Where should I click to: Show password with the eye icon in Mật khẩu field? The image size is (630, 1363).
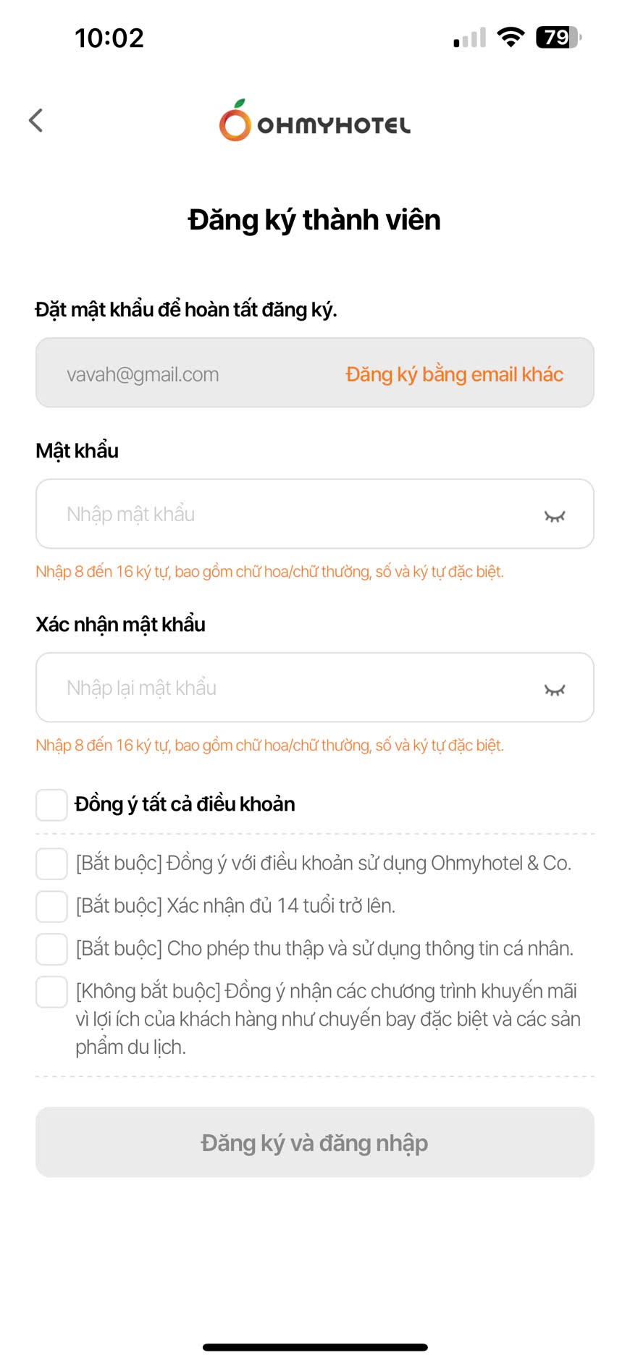(x=554, y=515)
